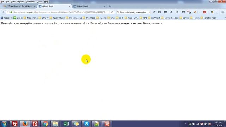Expand the Download bookmark folder

(x=89, y=18)
